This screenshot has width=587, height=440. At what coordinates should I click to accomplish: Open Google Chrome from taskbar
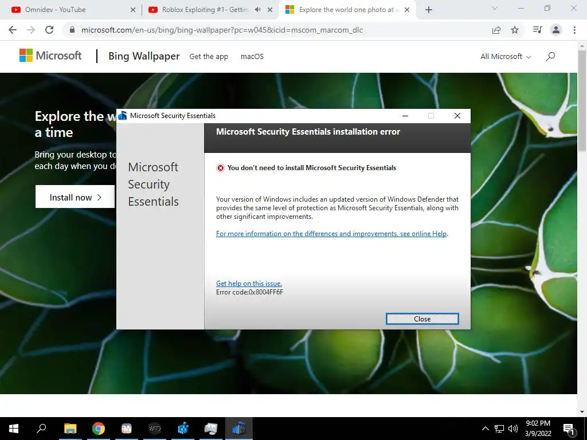[x=99, y=429]
